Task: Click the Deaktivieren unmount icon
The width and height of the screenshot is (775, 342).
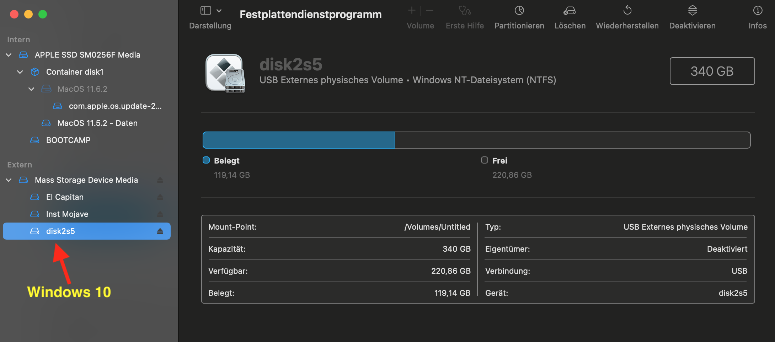Action: (692, 11)
